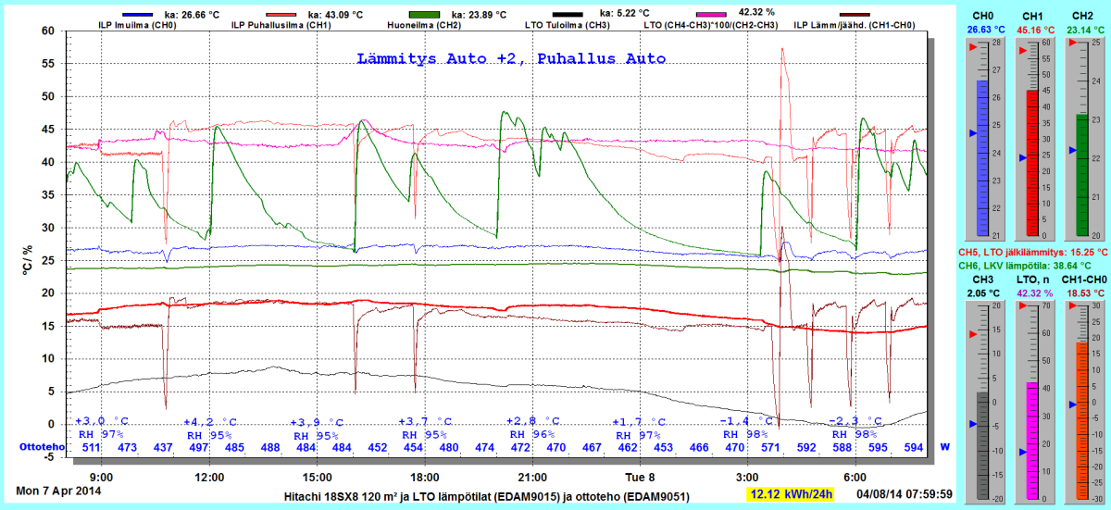Click the blue triangle marker on CH0 gauge
Viewport: 1111px width, 510px height.
973,133
